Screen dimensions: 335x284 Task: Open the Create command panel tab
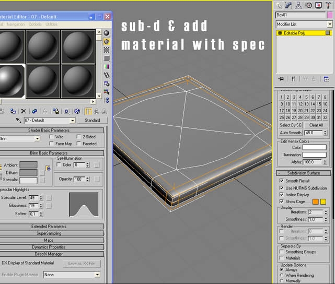(x=279, y=5)
